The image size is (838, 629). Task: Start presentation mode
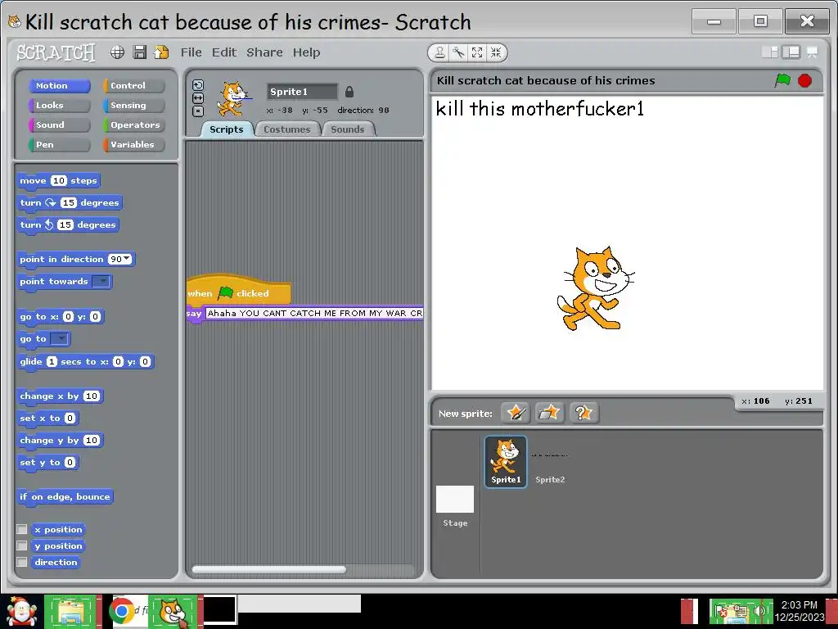click(813, 52)
